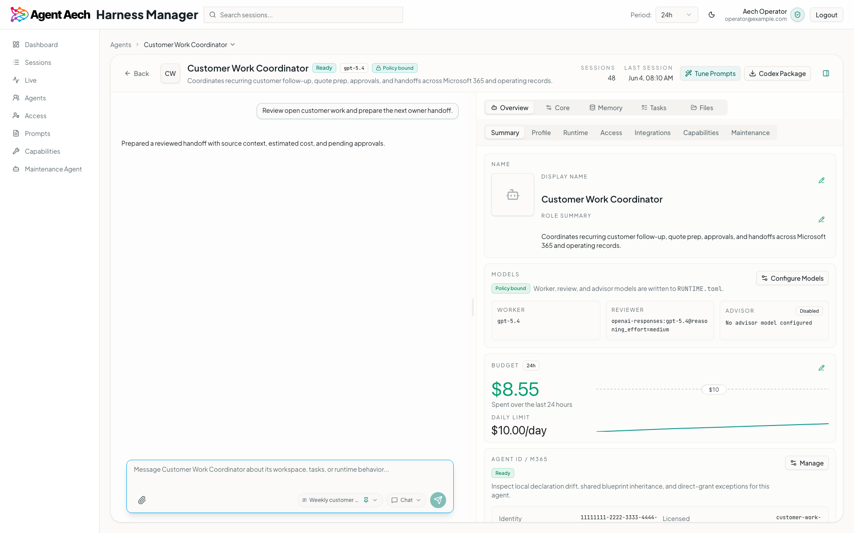This screenshot has height=533, width=854.
Task: Click the attach file paperclip icon
Action: click(x=142, y=500)
